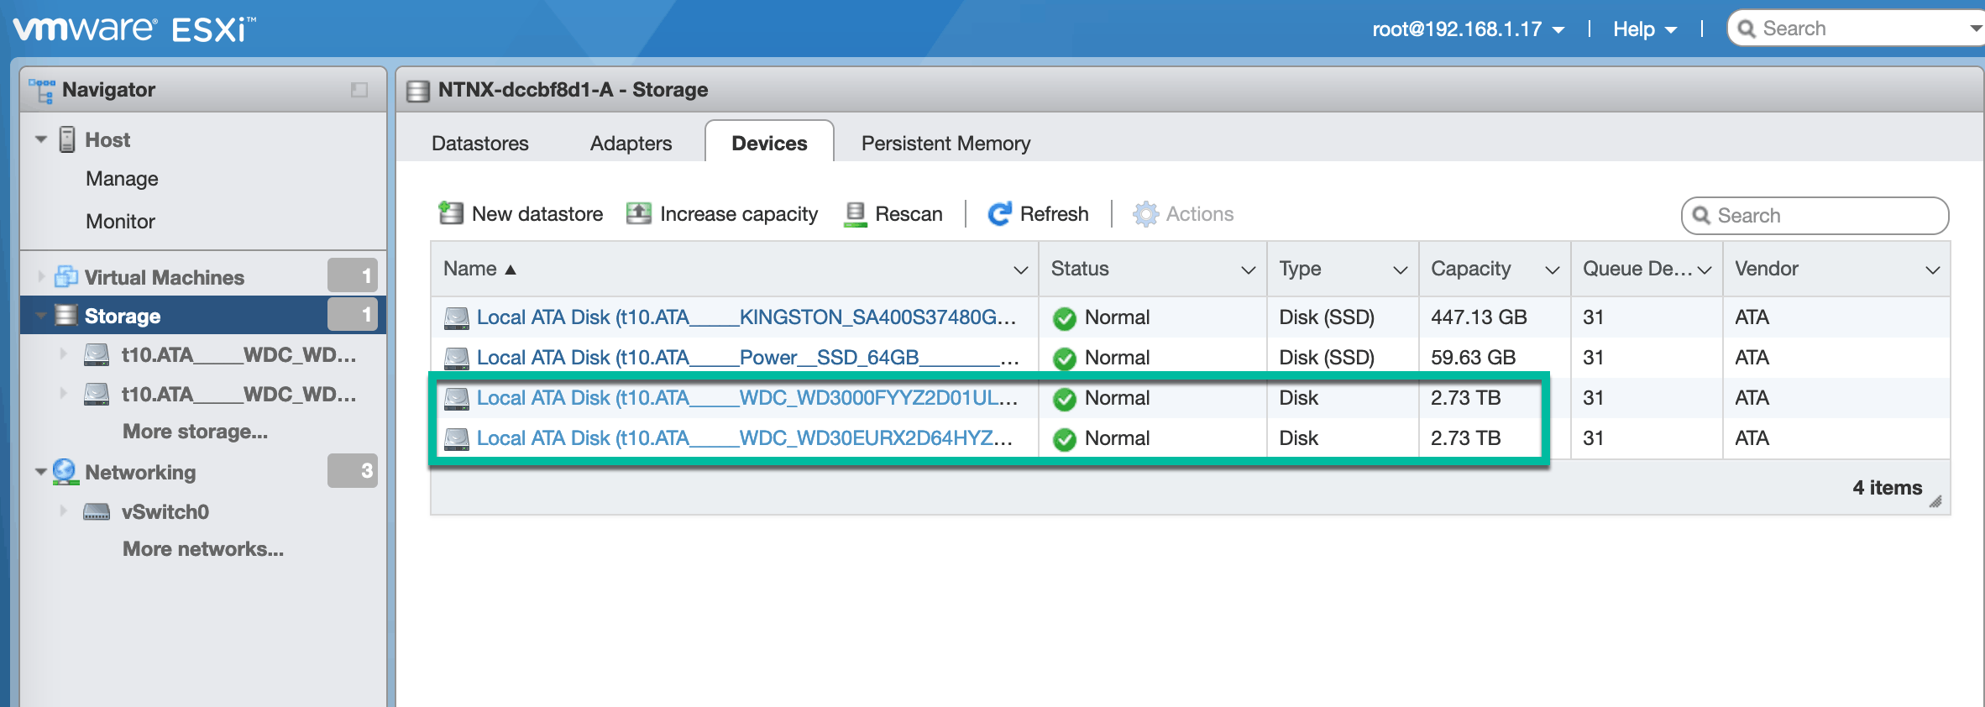Screen dimensions: 1985x707
Task: Minimize the Navigator panel
Action: click(x=359, y=90)
